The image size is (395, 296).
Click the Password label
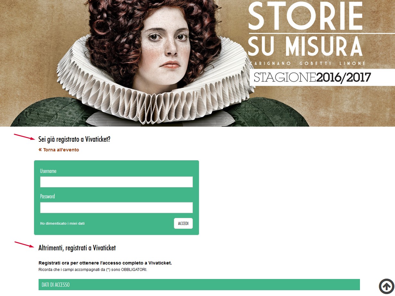point(48,196)
